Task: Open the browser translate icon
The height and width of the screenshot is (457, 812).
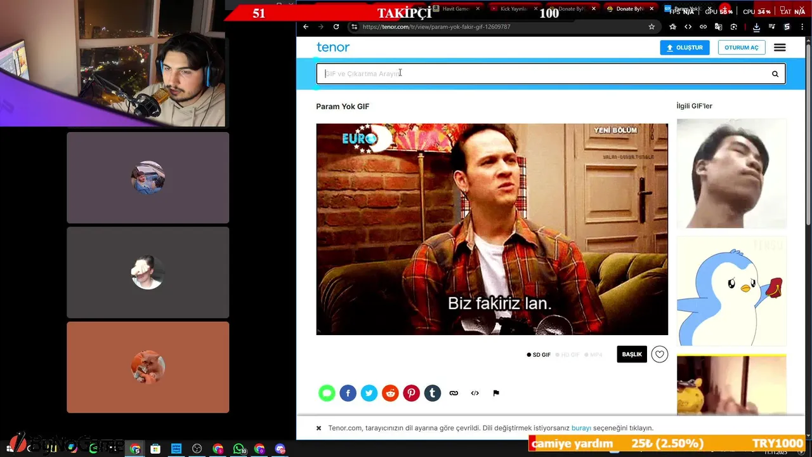Action: tap(718, 27)
